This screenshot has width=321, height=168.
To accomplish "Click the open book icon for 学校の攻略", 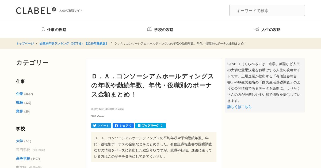I will point(150,29).
